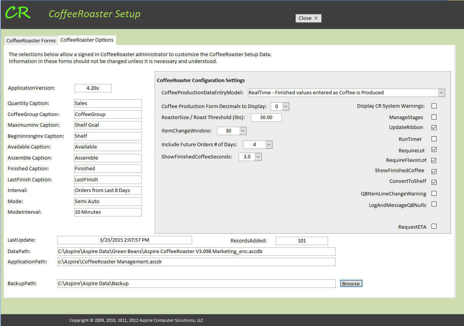Click the BegininningInv Caption 'Shelf' field
Image resolution: width=464 pixels, height=326 pixels.
108,136
